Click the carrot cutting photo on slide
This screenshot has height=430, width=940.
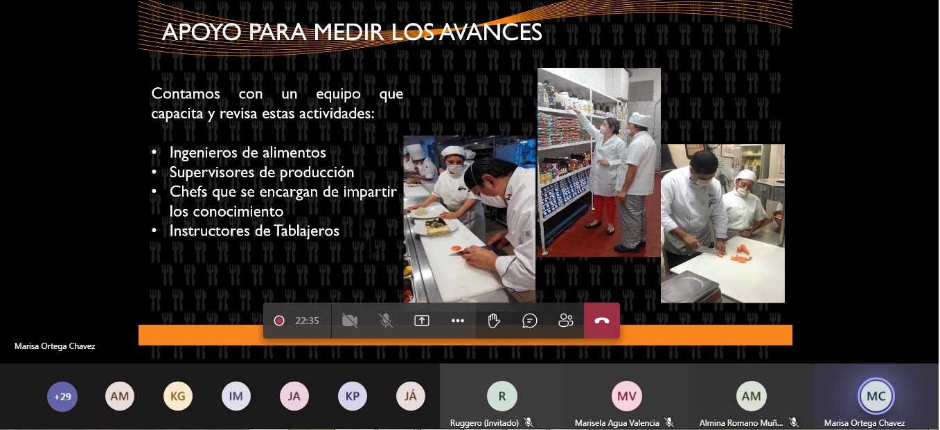(x=722, y=223)
